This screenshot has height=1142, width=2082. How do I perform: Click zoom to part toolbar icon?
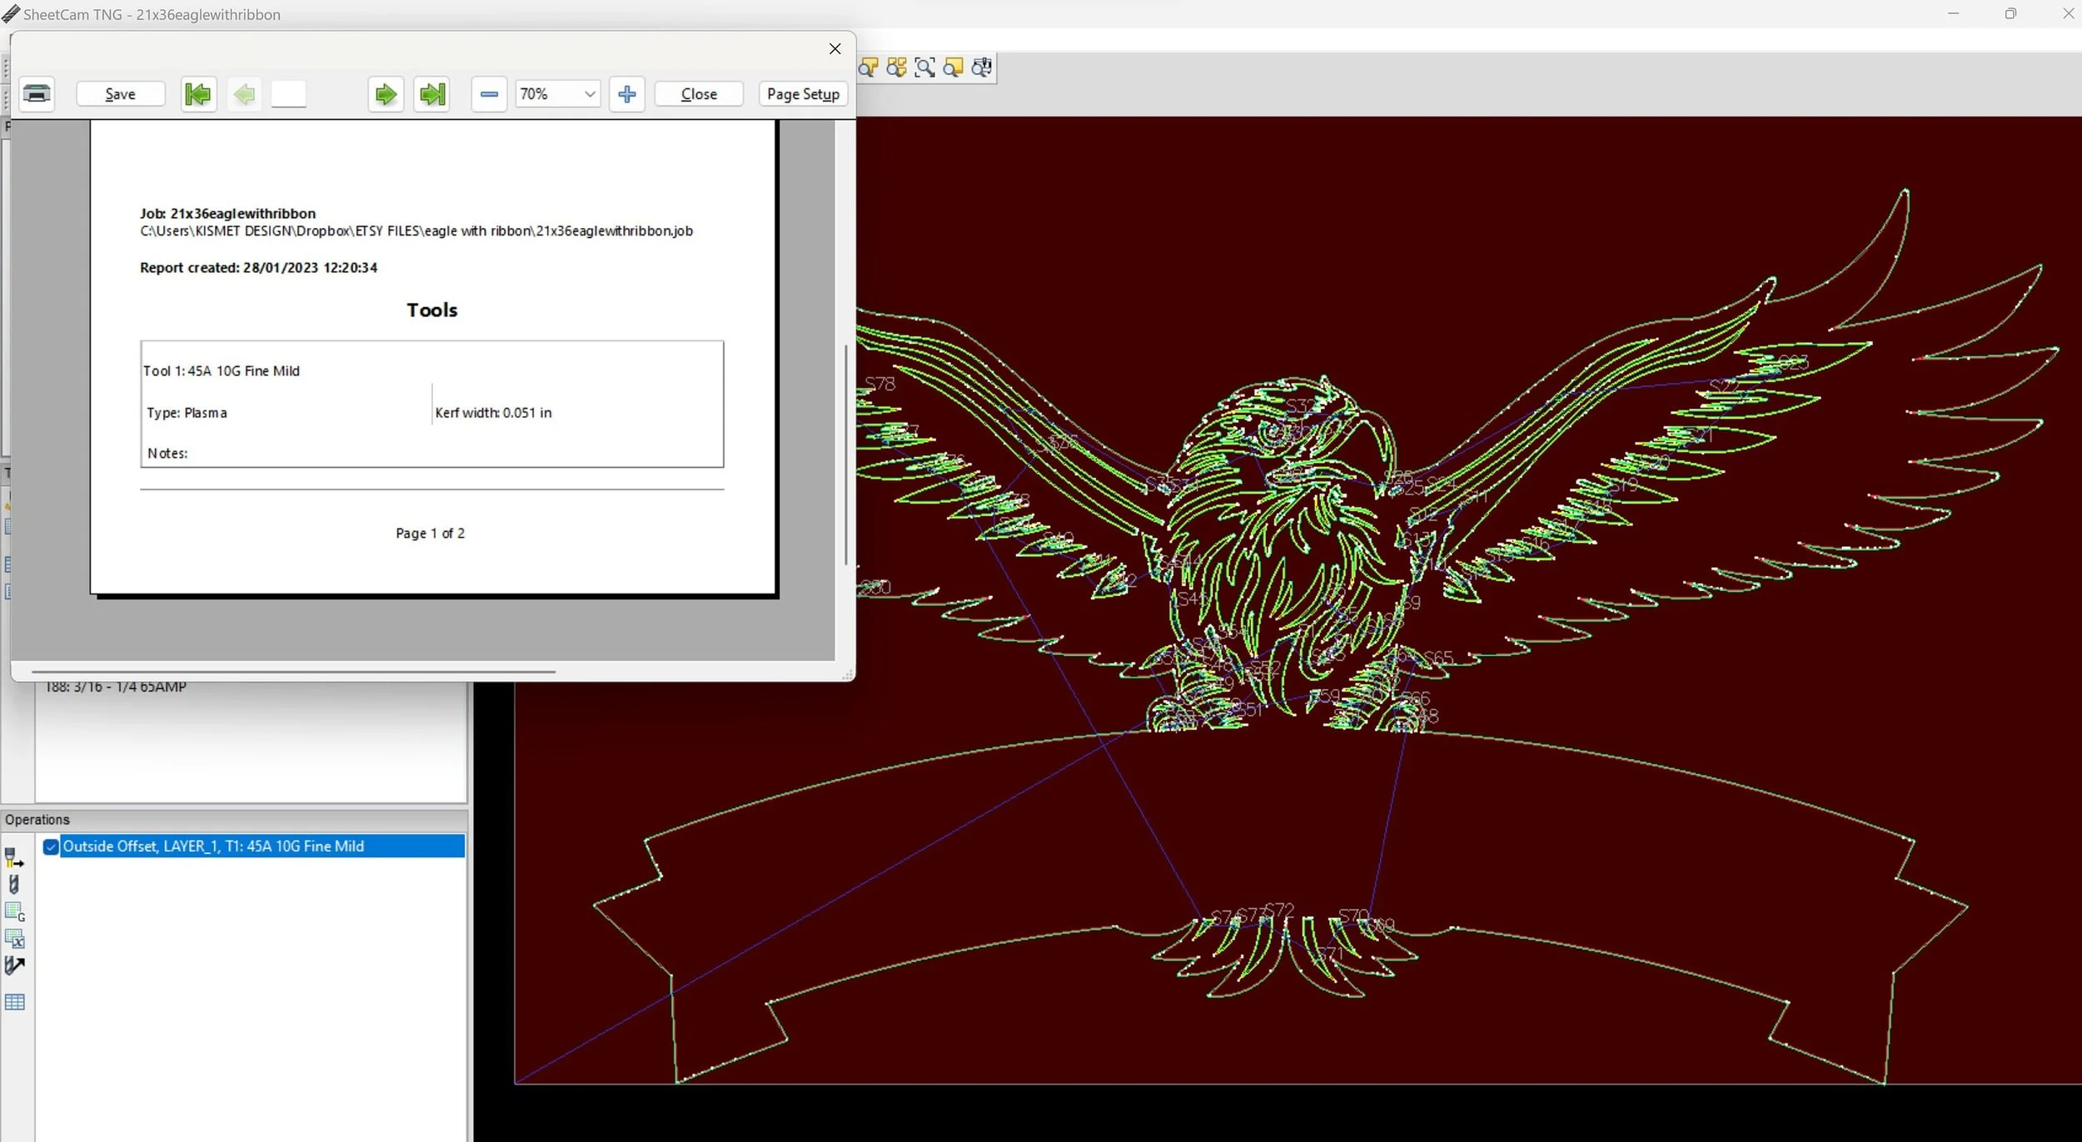[x=868, y=68]
